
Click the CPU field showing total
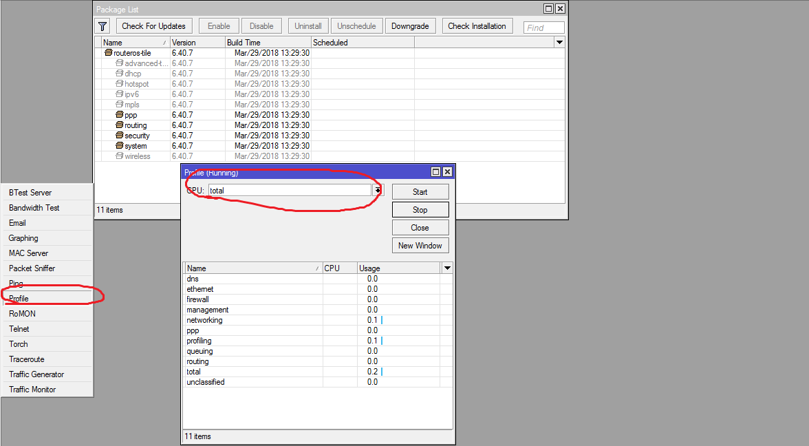click(x=290, y=191)
